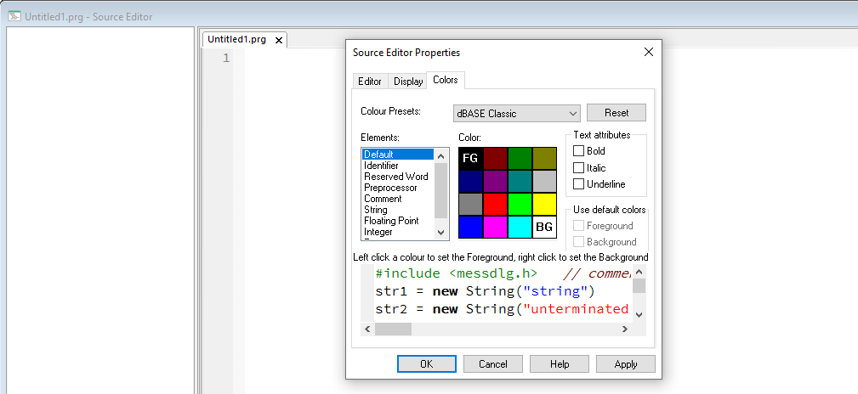Viewport: 858px width, 394px height.
Task: Confirm the dialog with OK
Action: coord(426,364)
